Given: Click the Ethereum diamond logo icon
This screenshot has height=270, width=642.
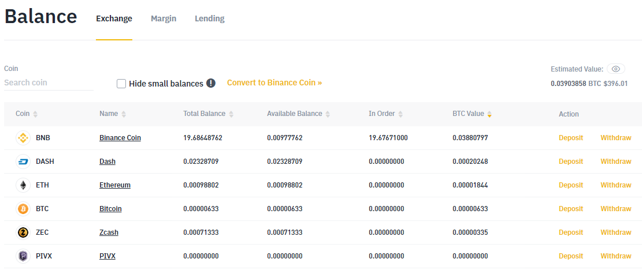Looking at the screenshot, I should click(23, 185).
